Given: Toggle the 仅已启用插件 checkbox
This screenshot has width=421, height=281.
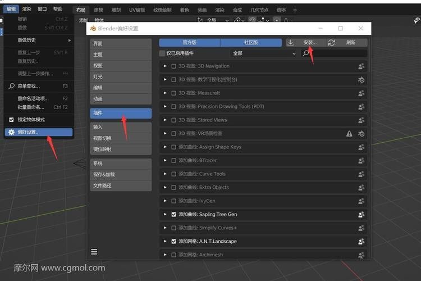Looking at the screenshot, I should coord(162,53).
